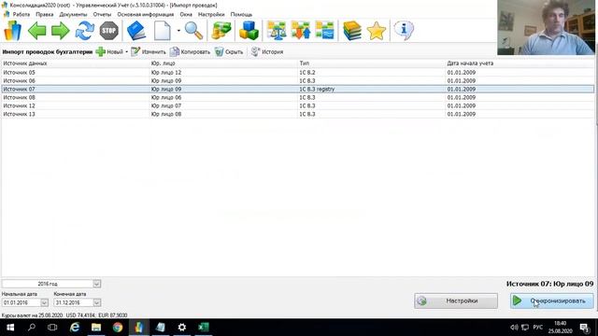This screenshot has height=336, width=598.
Task: Click the Настройки button at the bottom
Action: click(x=456, y=301)
